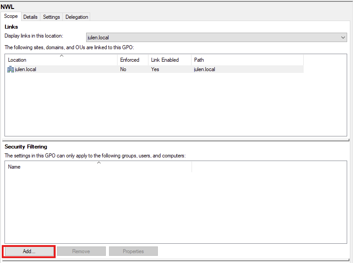The width and height of the screenshot is (353, 263).
Task: Sort links by Enforced column header
Action: (130, 60)
